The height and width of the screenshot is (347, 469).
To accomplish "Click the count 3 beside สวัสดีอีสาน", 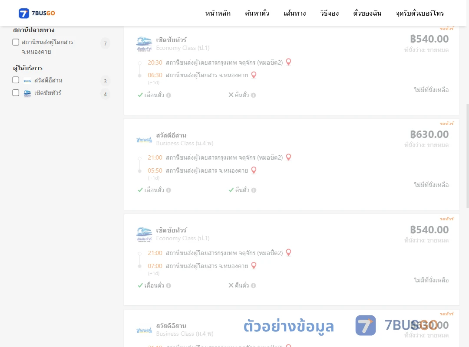I will [105, 81].
